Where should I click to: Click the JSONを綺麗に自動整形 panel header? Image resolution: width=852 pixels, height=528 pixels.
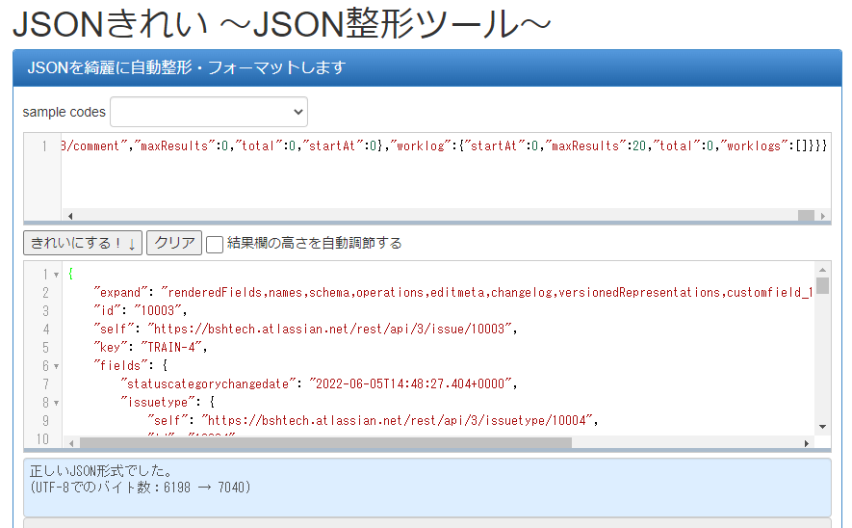point(426,68)
